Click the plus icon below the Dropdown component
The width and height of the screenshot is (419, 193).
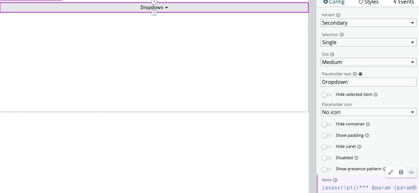(154, 13)
